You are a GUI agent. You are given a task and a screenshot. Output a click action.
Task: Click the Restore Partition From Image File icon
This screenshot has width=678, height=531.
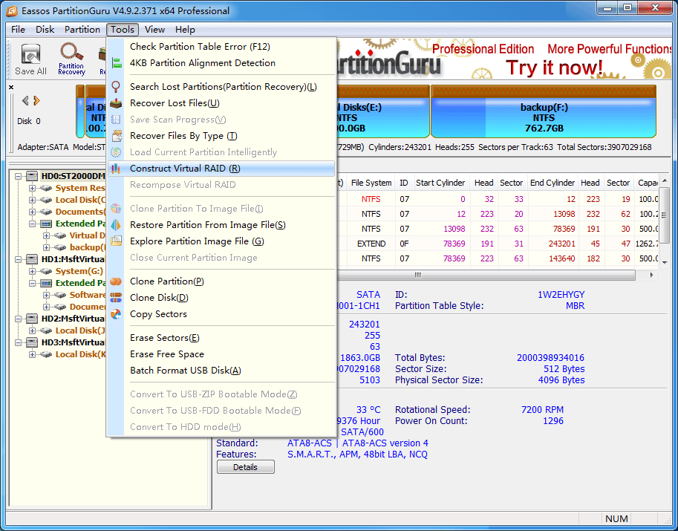(116, 225)
